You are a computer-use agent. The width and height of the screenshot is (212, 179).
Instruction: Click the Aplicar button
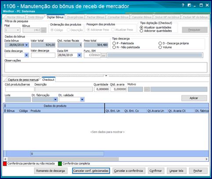[194, 98]
